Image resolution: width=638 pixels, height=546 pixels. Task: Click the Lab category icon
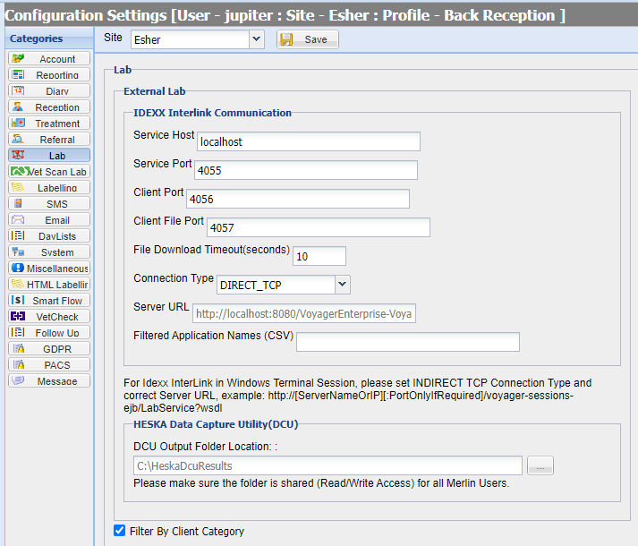coord(18,155)
